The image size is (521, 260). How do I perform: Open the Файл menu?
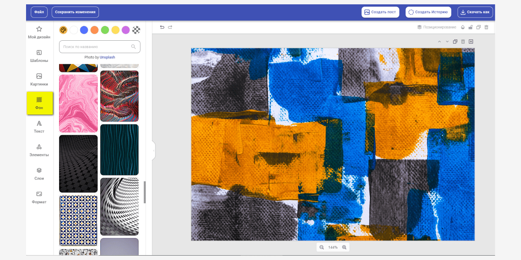(x=39, y=12)
